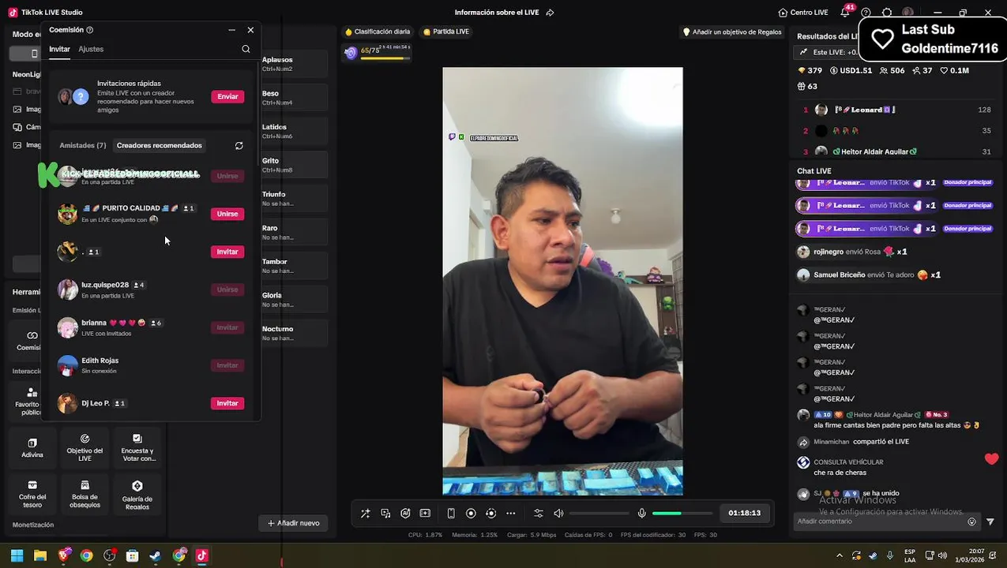Open the audio mixer settings icon
Viewport: 1007px width, 568px height.
coord(539,513)
